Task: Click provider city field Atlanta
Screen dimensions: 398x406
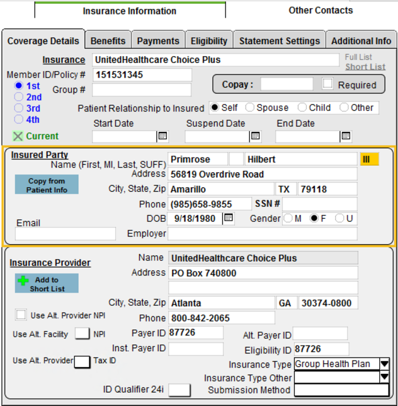Action: pos(222,303)
